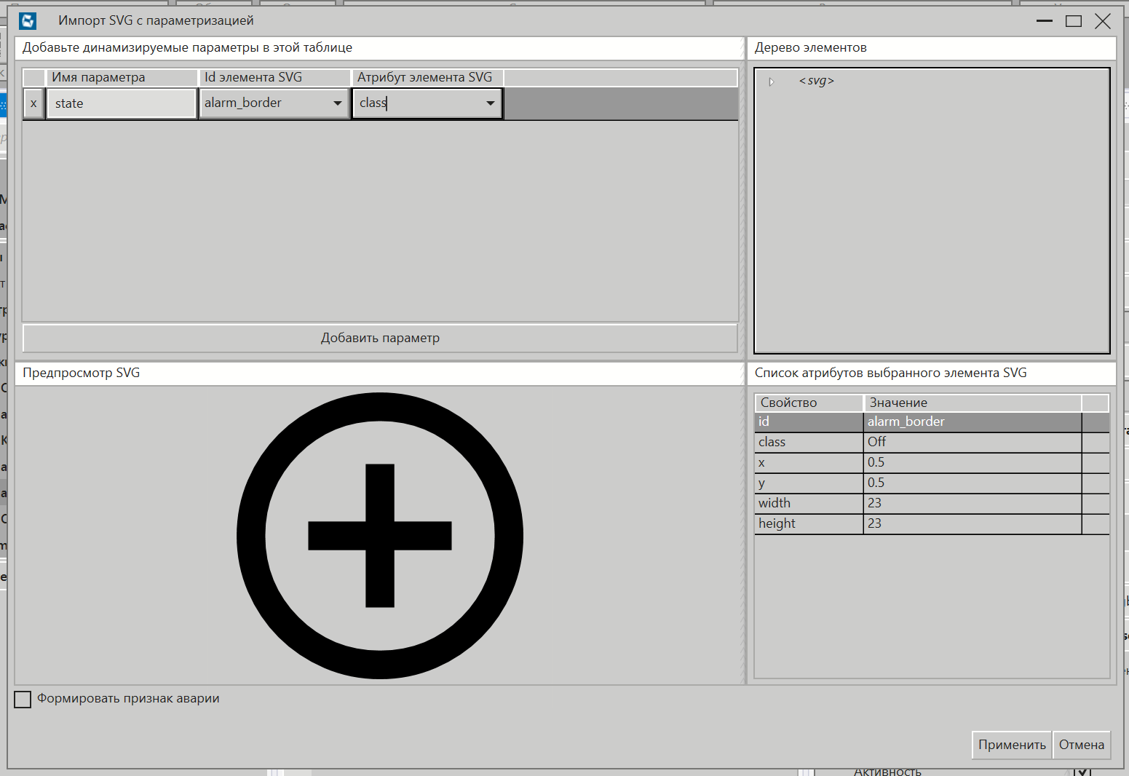Enable the Формировать признак аварии checkbox
The width and height of the screenshot is (1129, 776).
tap(22, 699)
